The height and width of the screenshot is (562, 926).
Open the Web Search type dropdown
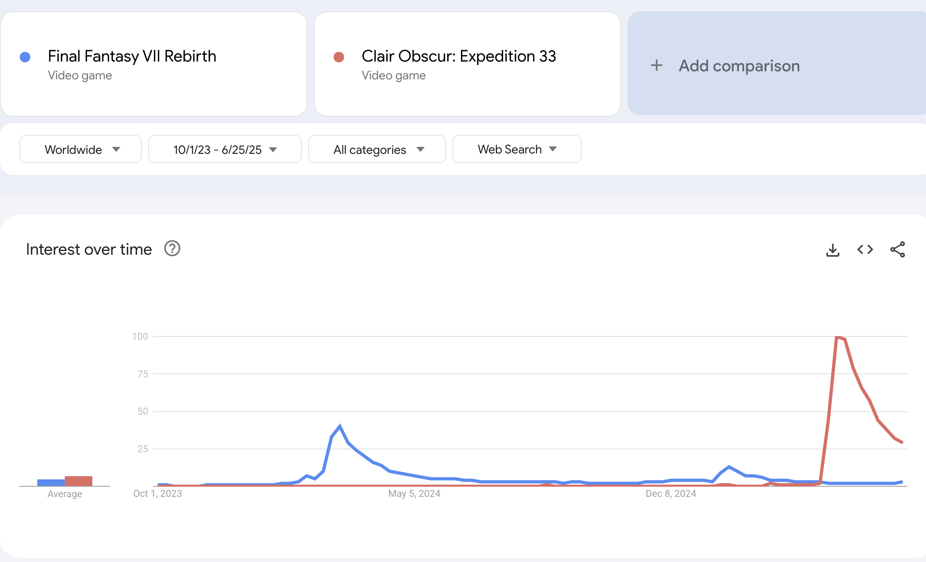[x=517, y=149]
